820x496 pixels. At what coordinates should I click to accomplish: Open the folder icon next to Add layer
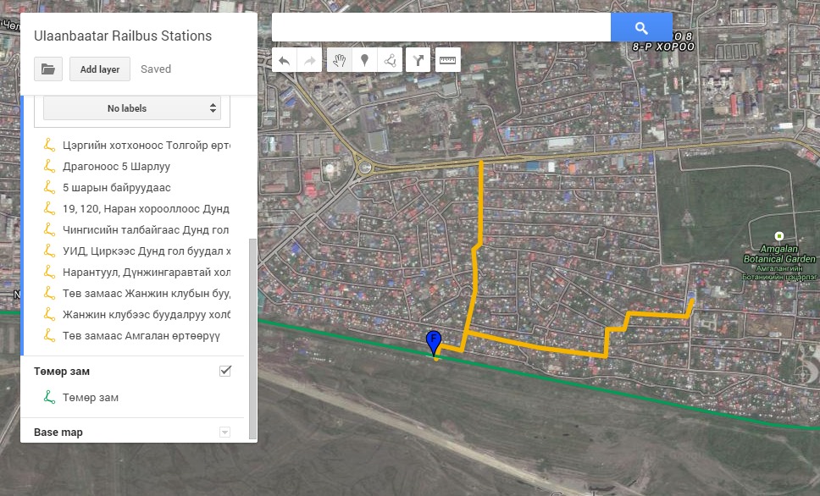coord(48,69)
